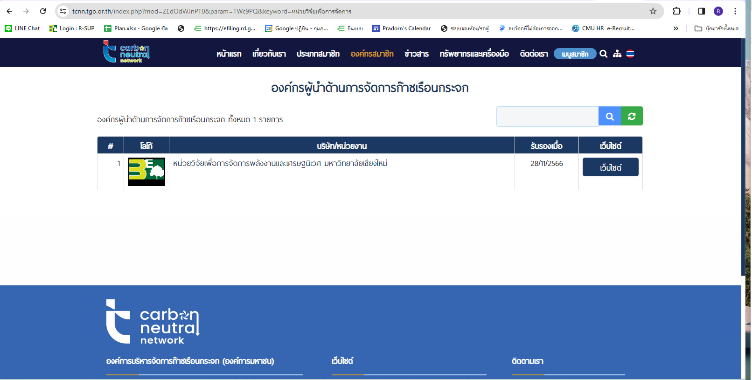This screenshot has width=752, height=380.
Task: Open the browser extensions puzzle icon
Action: click(676, 11)
